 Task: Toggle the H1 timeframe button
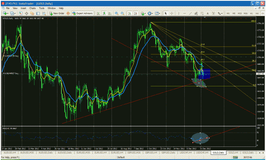click(x=251, y=14)
